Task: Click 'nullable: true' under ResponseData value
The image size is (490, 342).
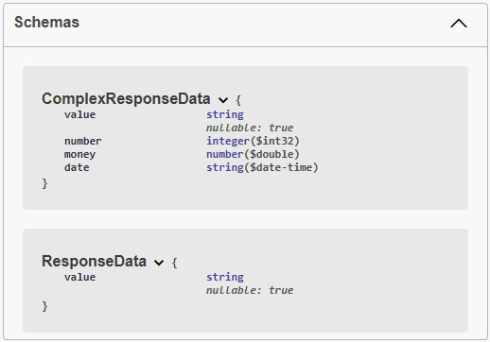Action: tap(250, 290)
